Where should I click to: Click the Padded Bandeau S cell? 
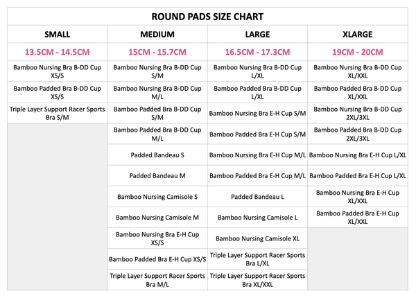pos(157,155)
